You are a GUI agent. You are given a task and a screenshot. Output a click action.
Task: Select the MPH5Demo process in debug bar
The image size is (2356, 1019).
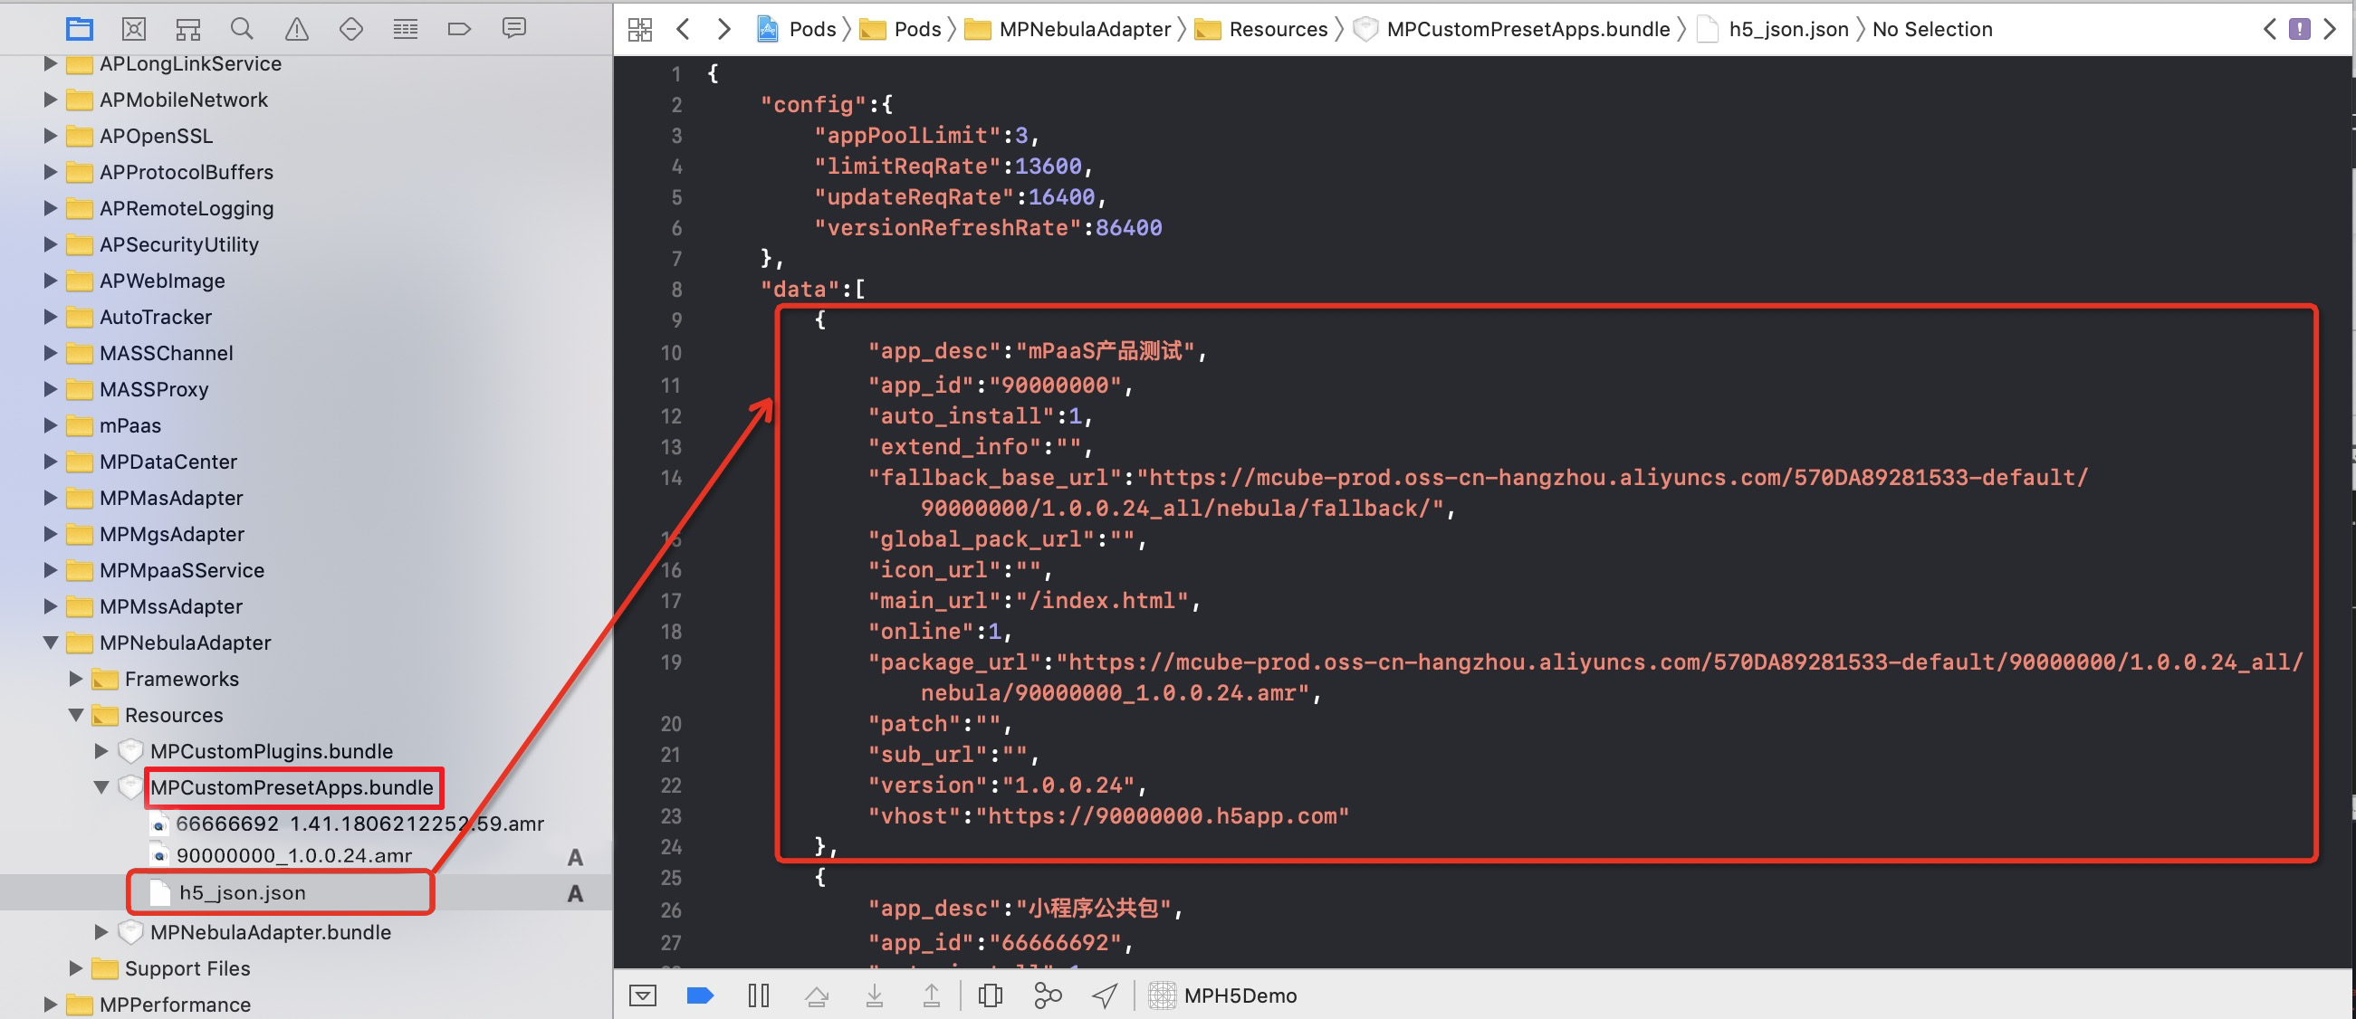[1240, 995]
